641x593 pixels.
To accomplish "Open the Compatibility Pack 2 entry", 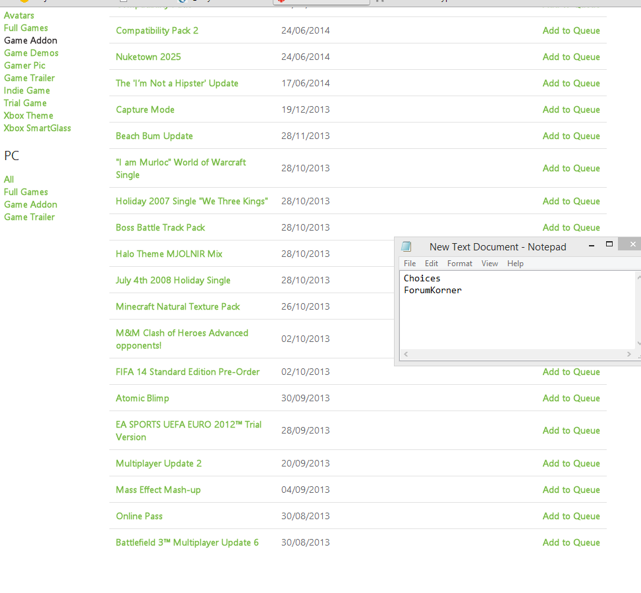I will coord(157,31).
